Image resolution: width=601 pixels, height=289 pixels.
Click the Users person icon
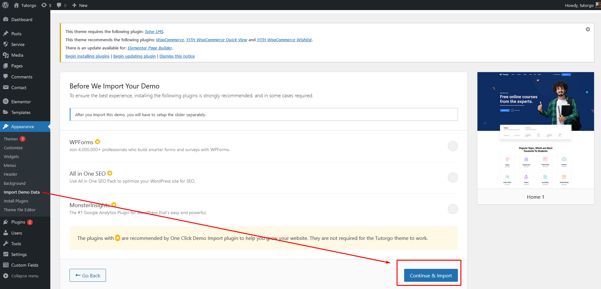(x=6, y=233)
